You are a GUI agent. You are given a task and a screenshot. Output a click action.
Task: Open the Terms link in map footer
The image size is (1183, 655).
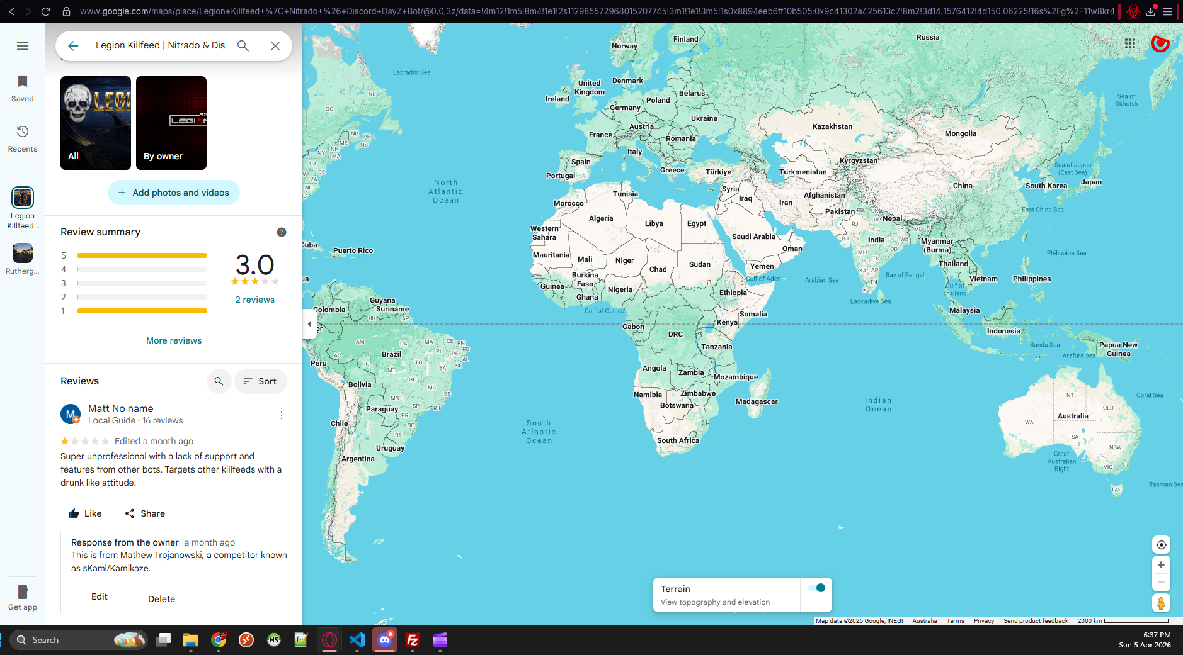coord(955,621)
